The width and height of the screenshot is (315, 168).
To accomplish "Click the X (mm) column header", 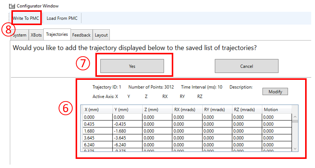I will 97,109.
